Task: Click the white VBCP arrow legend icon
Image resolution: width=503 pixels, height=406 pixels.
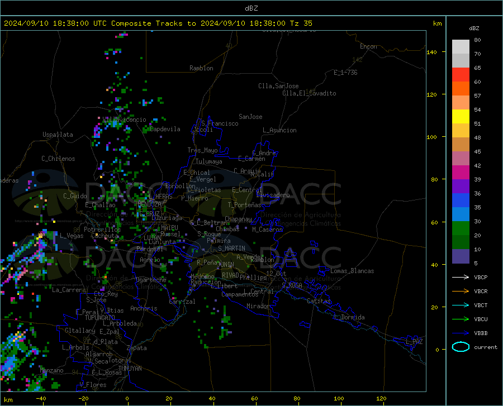Action: point(461,277)
